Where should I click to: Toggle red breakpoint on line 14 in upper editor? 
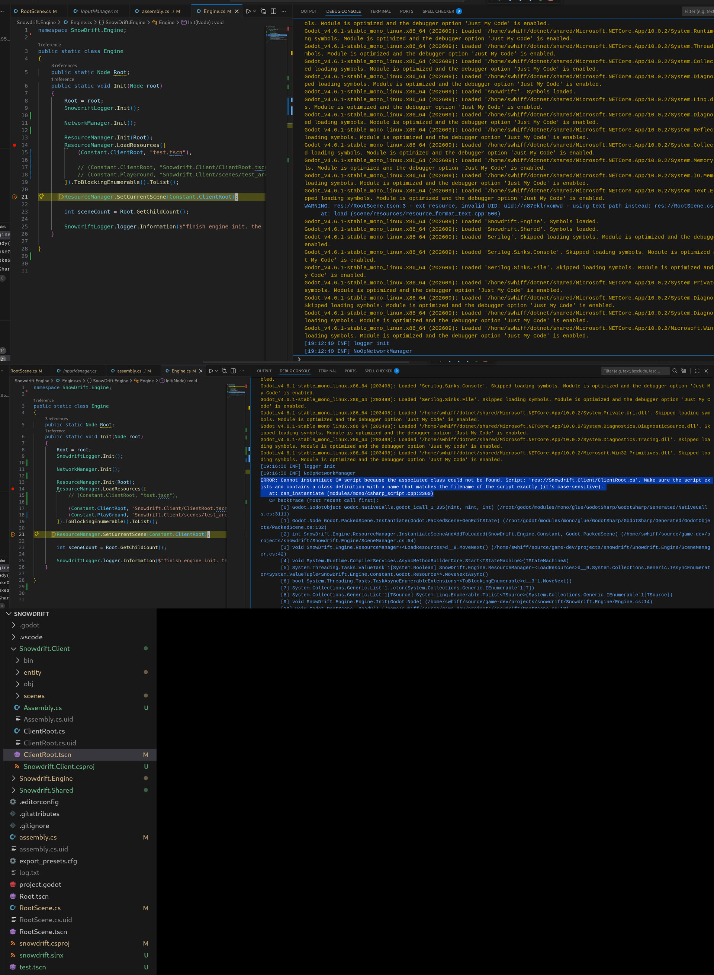pos(15,145)
